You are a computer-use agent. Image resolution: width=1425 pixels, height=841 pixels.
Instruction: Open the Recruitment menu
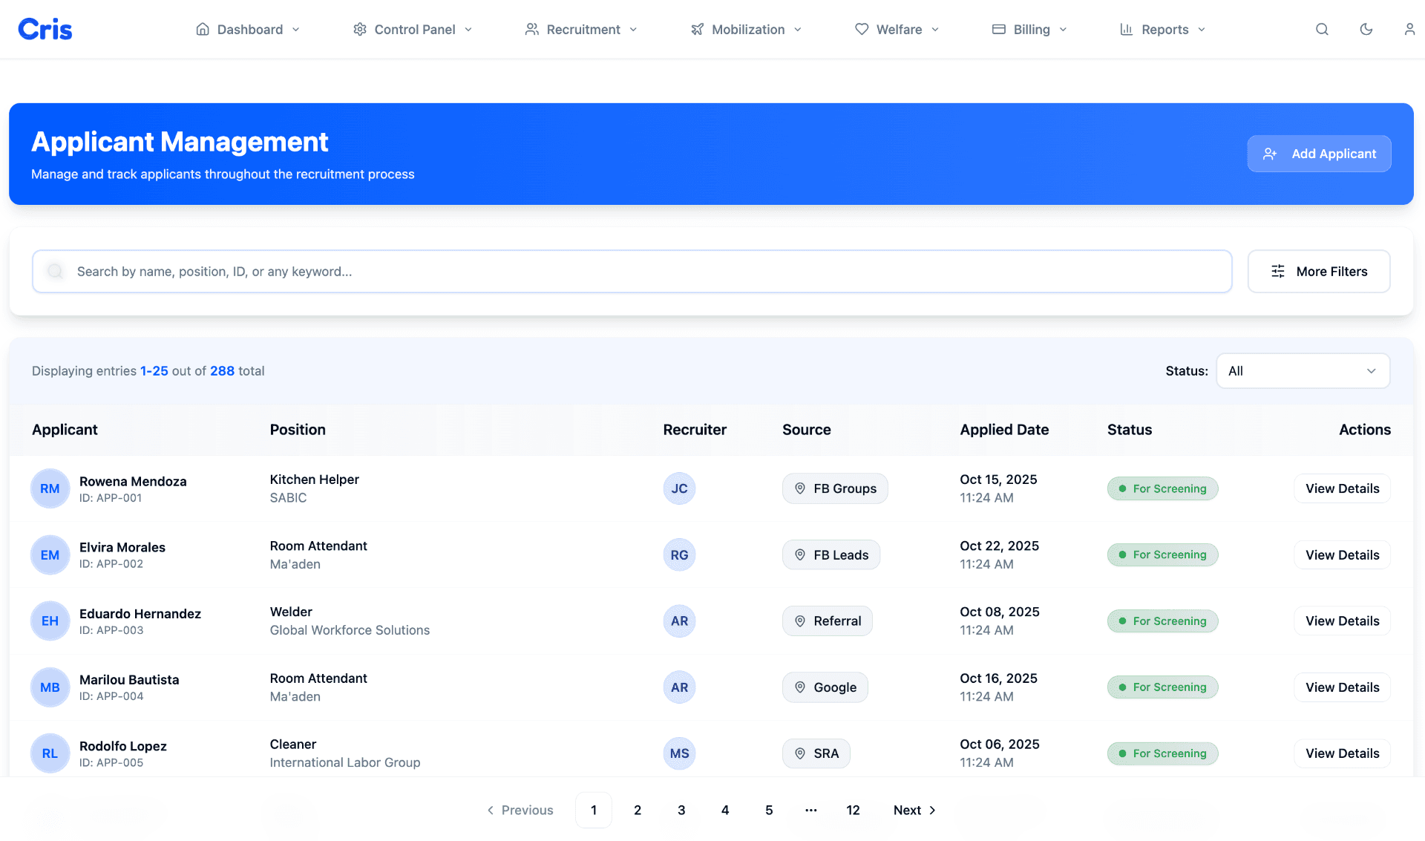[581, 29]
